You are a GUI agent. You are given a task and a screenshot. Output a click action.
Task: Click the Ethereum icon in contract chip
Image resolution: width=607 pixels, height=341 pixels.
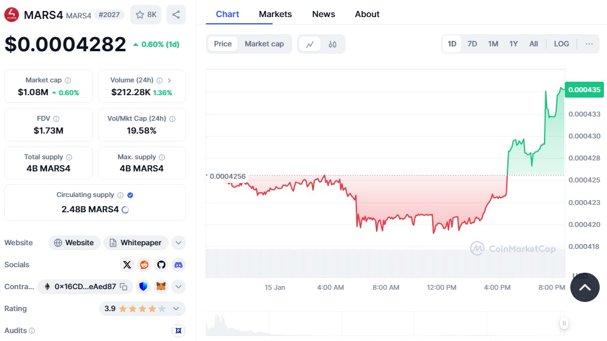pos(47,287)
